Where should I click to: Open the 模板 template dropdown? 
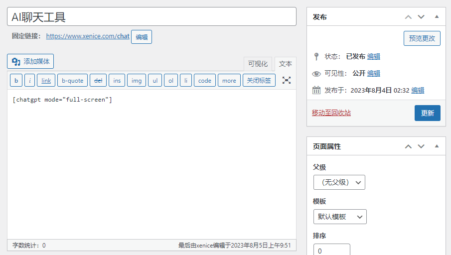tap(340, 217)
